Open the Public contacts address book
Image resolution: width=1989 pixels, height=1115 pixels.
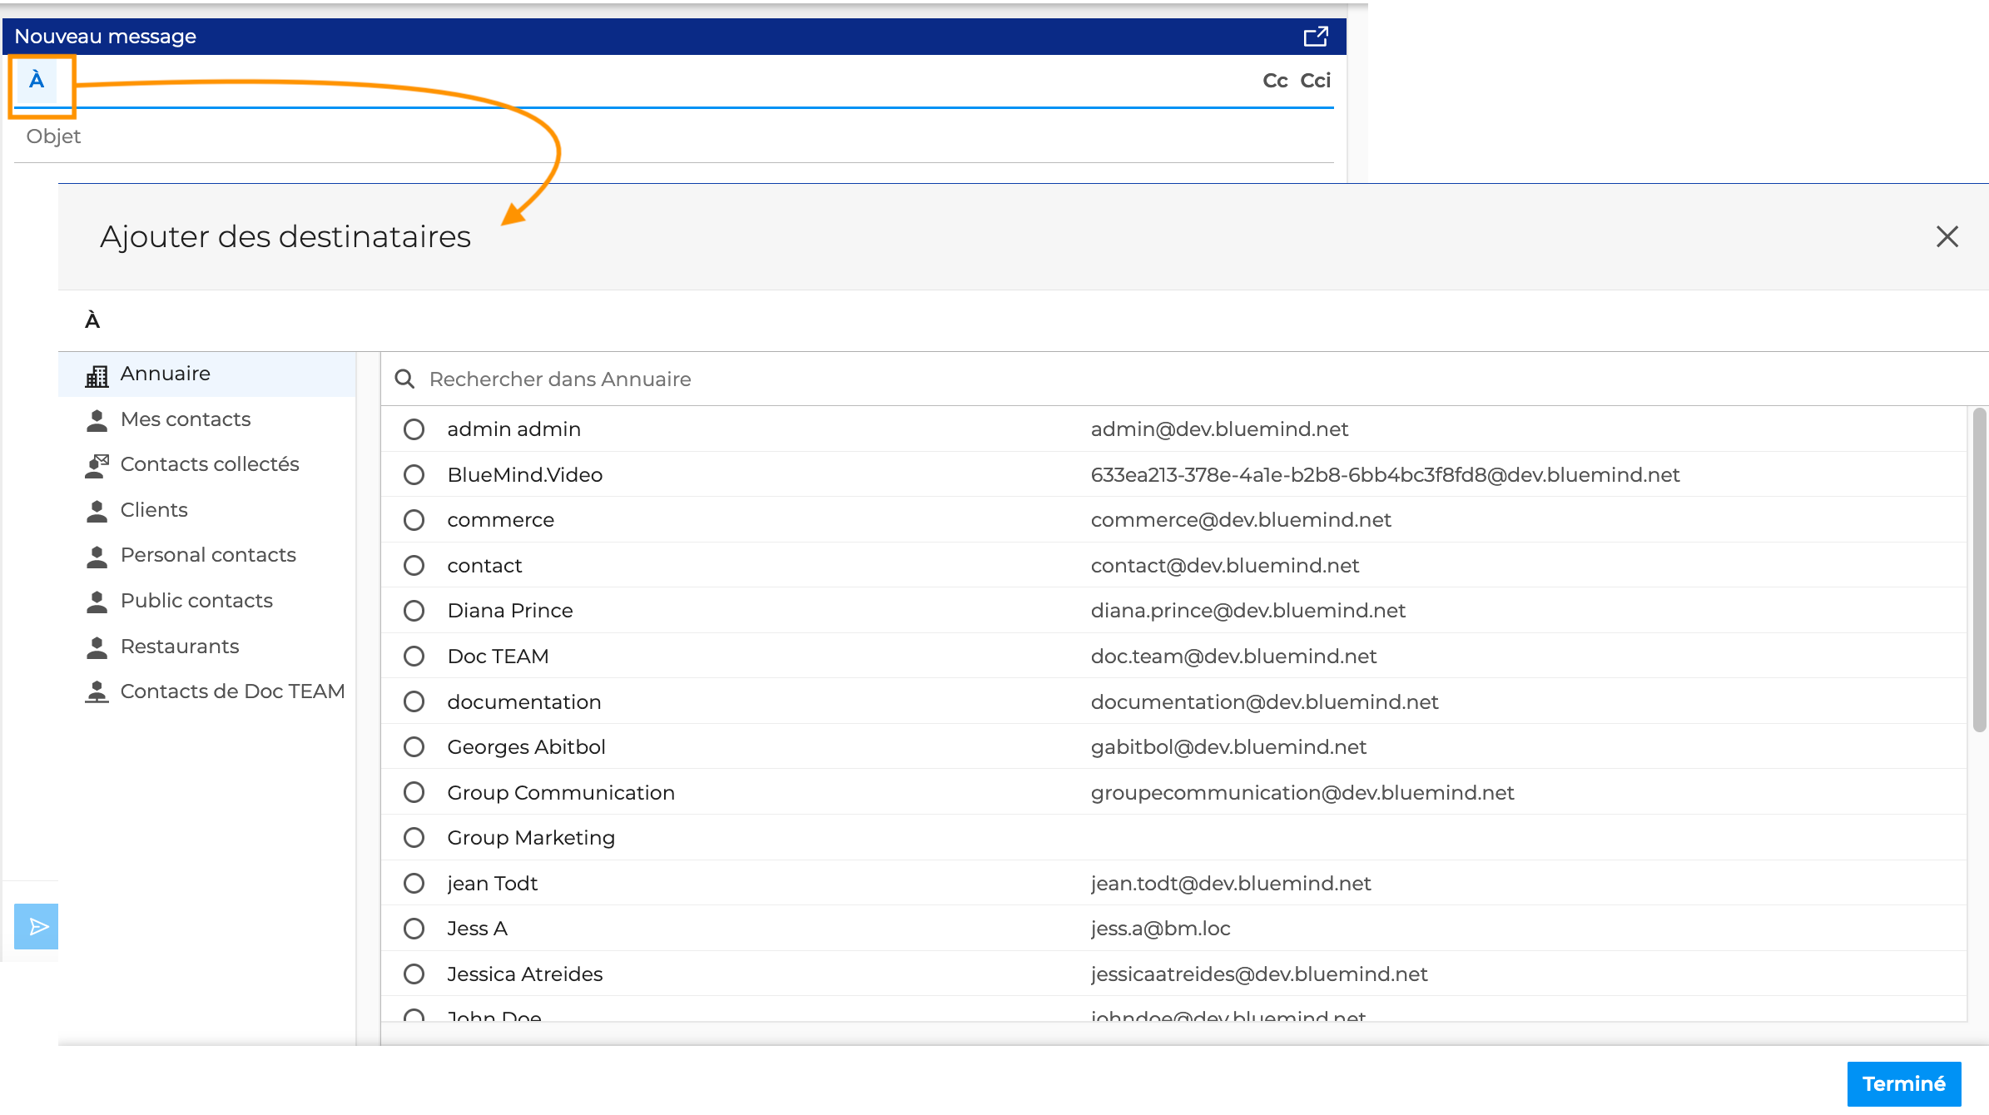click(196, 601)
